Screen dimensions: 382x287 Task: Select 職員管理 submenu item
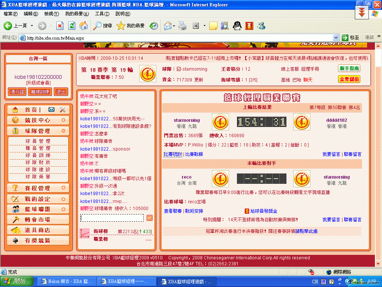tap(38, 148)
